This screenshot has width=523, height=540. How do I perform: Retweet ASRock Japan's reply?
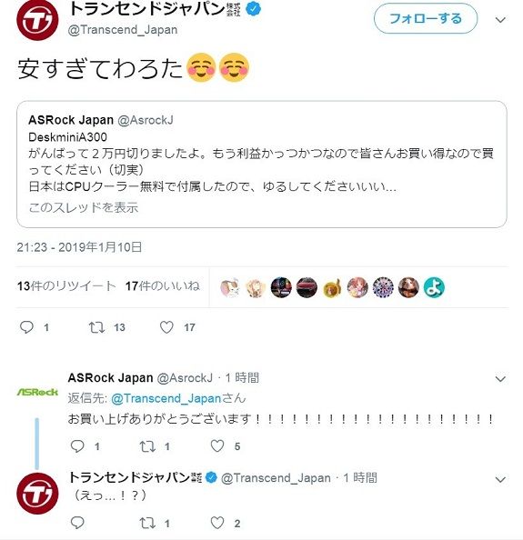pyautogui.click(x=147, y=446)
